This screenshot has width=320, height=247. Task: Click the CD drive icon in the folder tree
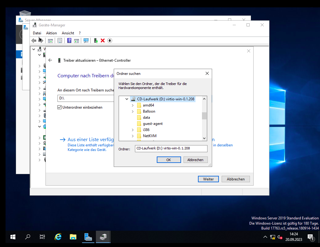pyautogui.click(x=133, y=99)
